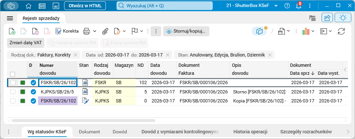Click the paperclip attachments icon
This screenshot has height=139, width=355.
105,31
